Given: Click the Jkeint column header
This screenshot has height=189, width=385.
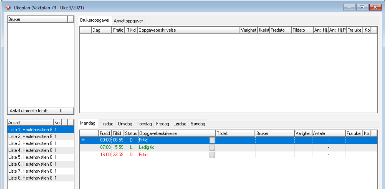Looking at the screenshot, I should tap(263, 30).
